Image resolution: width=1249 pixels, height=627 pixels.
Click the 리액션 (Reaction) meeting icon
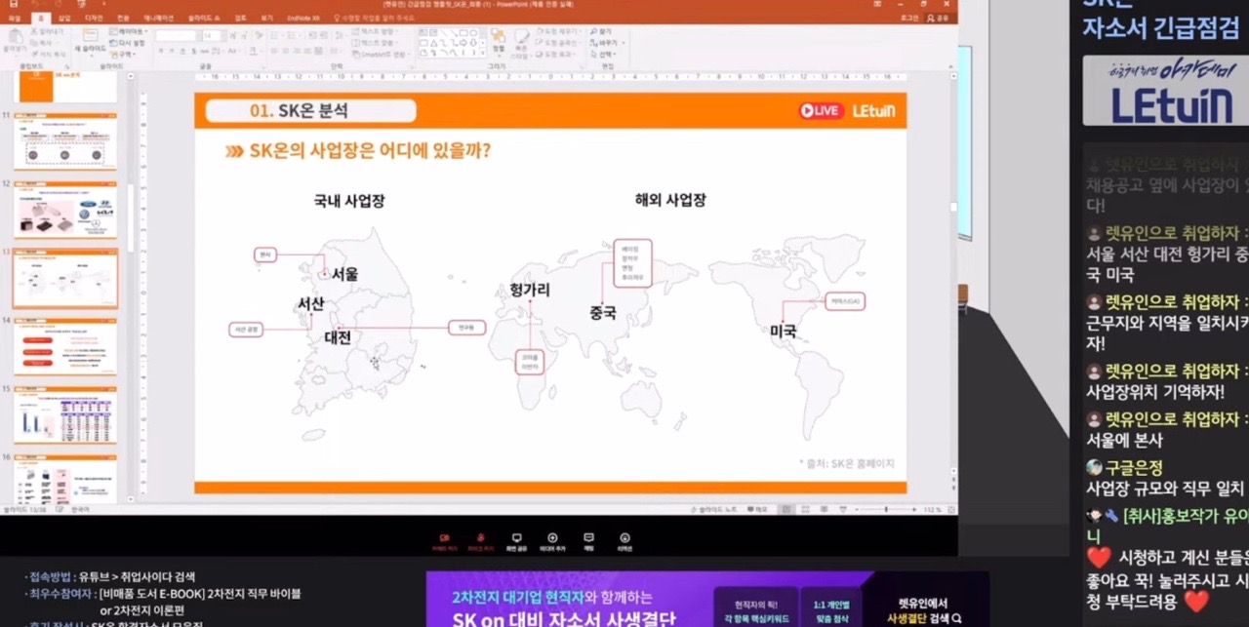tap(624, 541)
